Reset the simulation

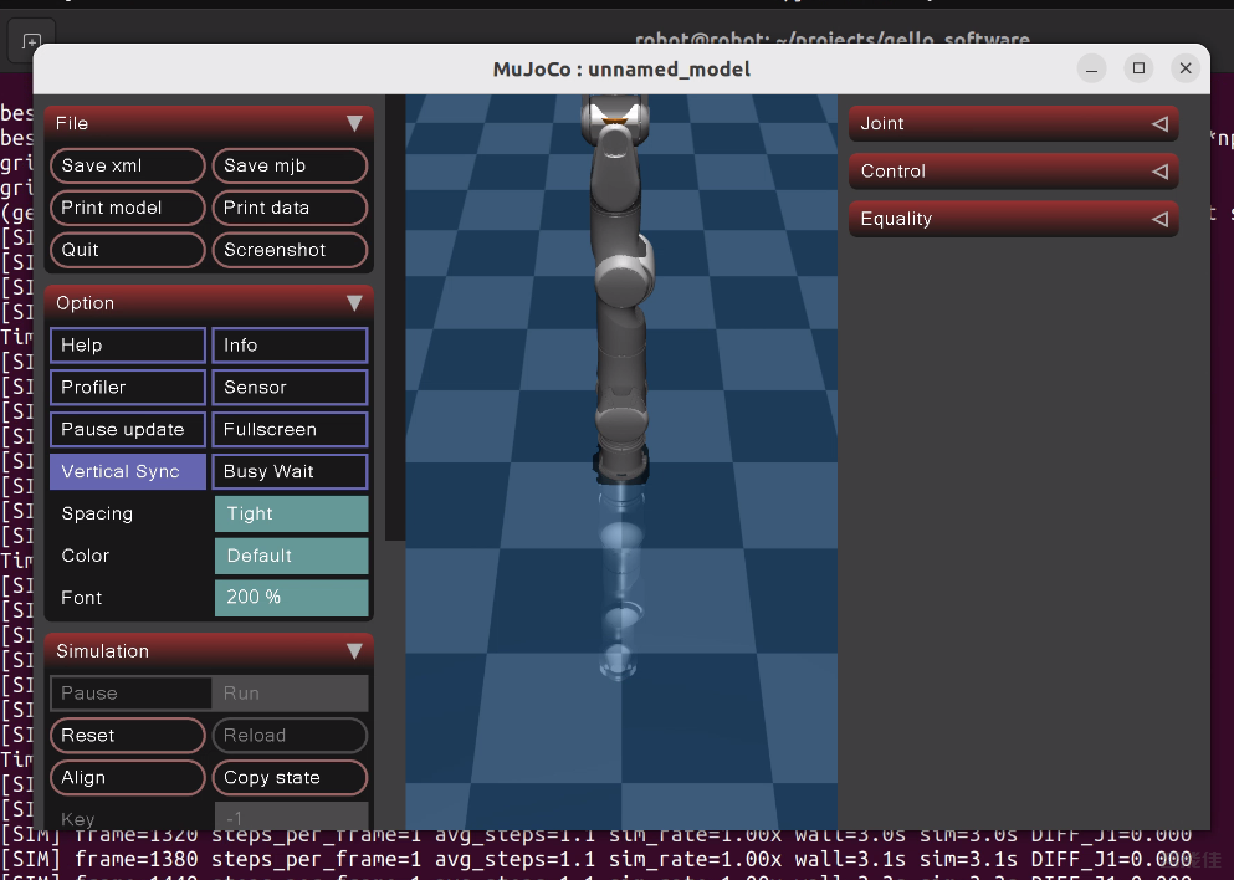[x=128, y=735]
